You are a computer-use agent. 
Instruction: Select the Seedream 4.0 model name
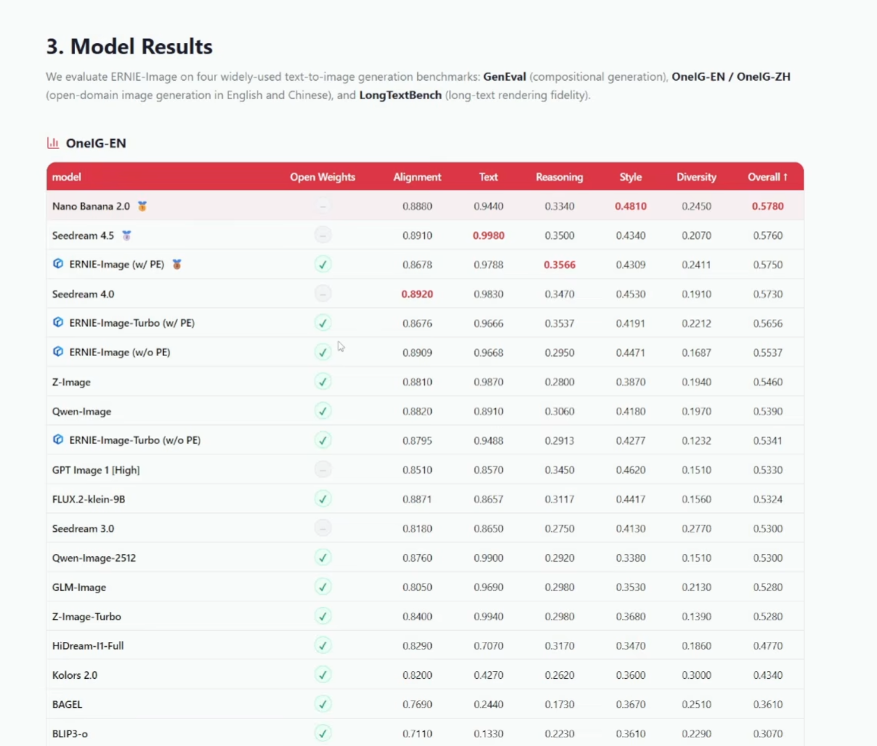[x=83, y=294]
